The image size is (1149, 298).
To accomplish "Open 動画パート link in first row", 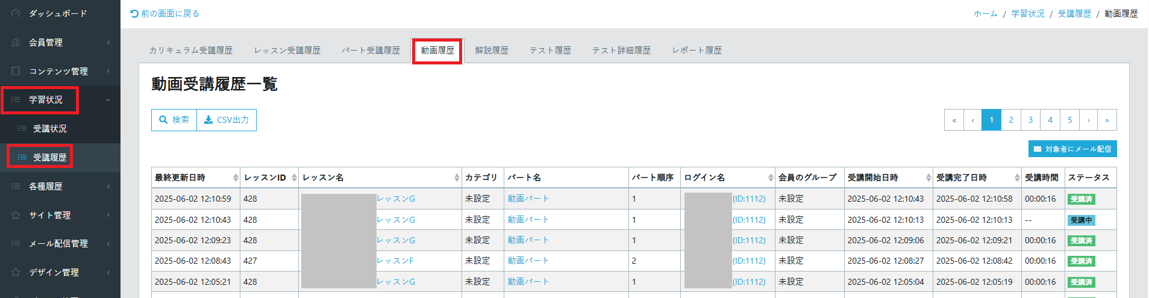I will (x=528, y=199).
